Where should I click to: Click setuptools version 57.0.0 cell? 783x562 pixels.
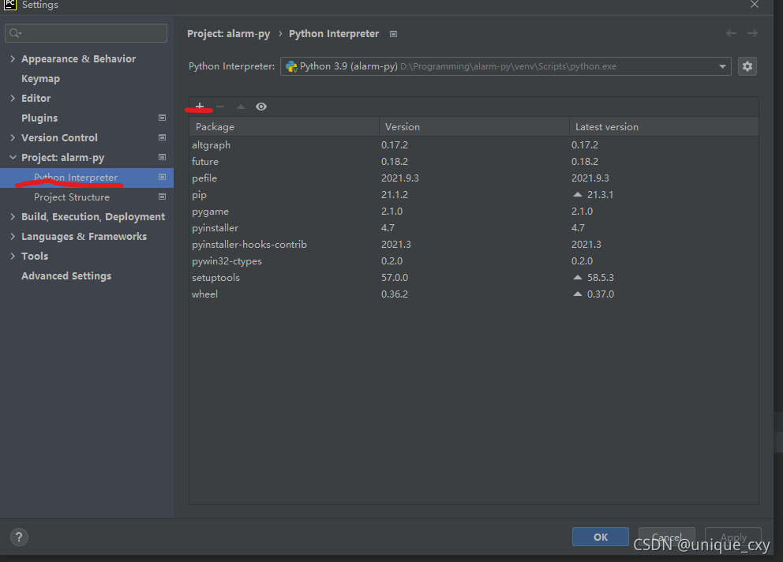point(395,277)
